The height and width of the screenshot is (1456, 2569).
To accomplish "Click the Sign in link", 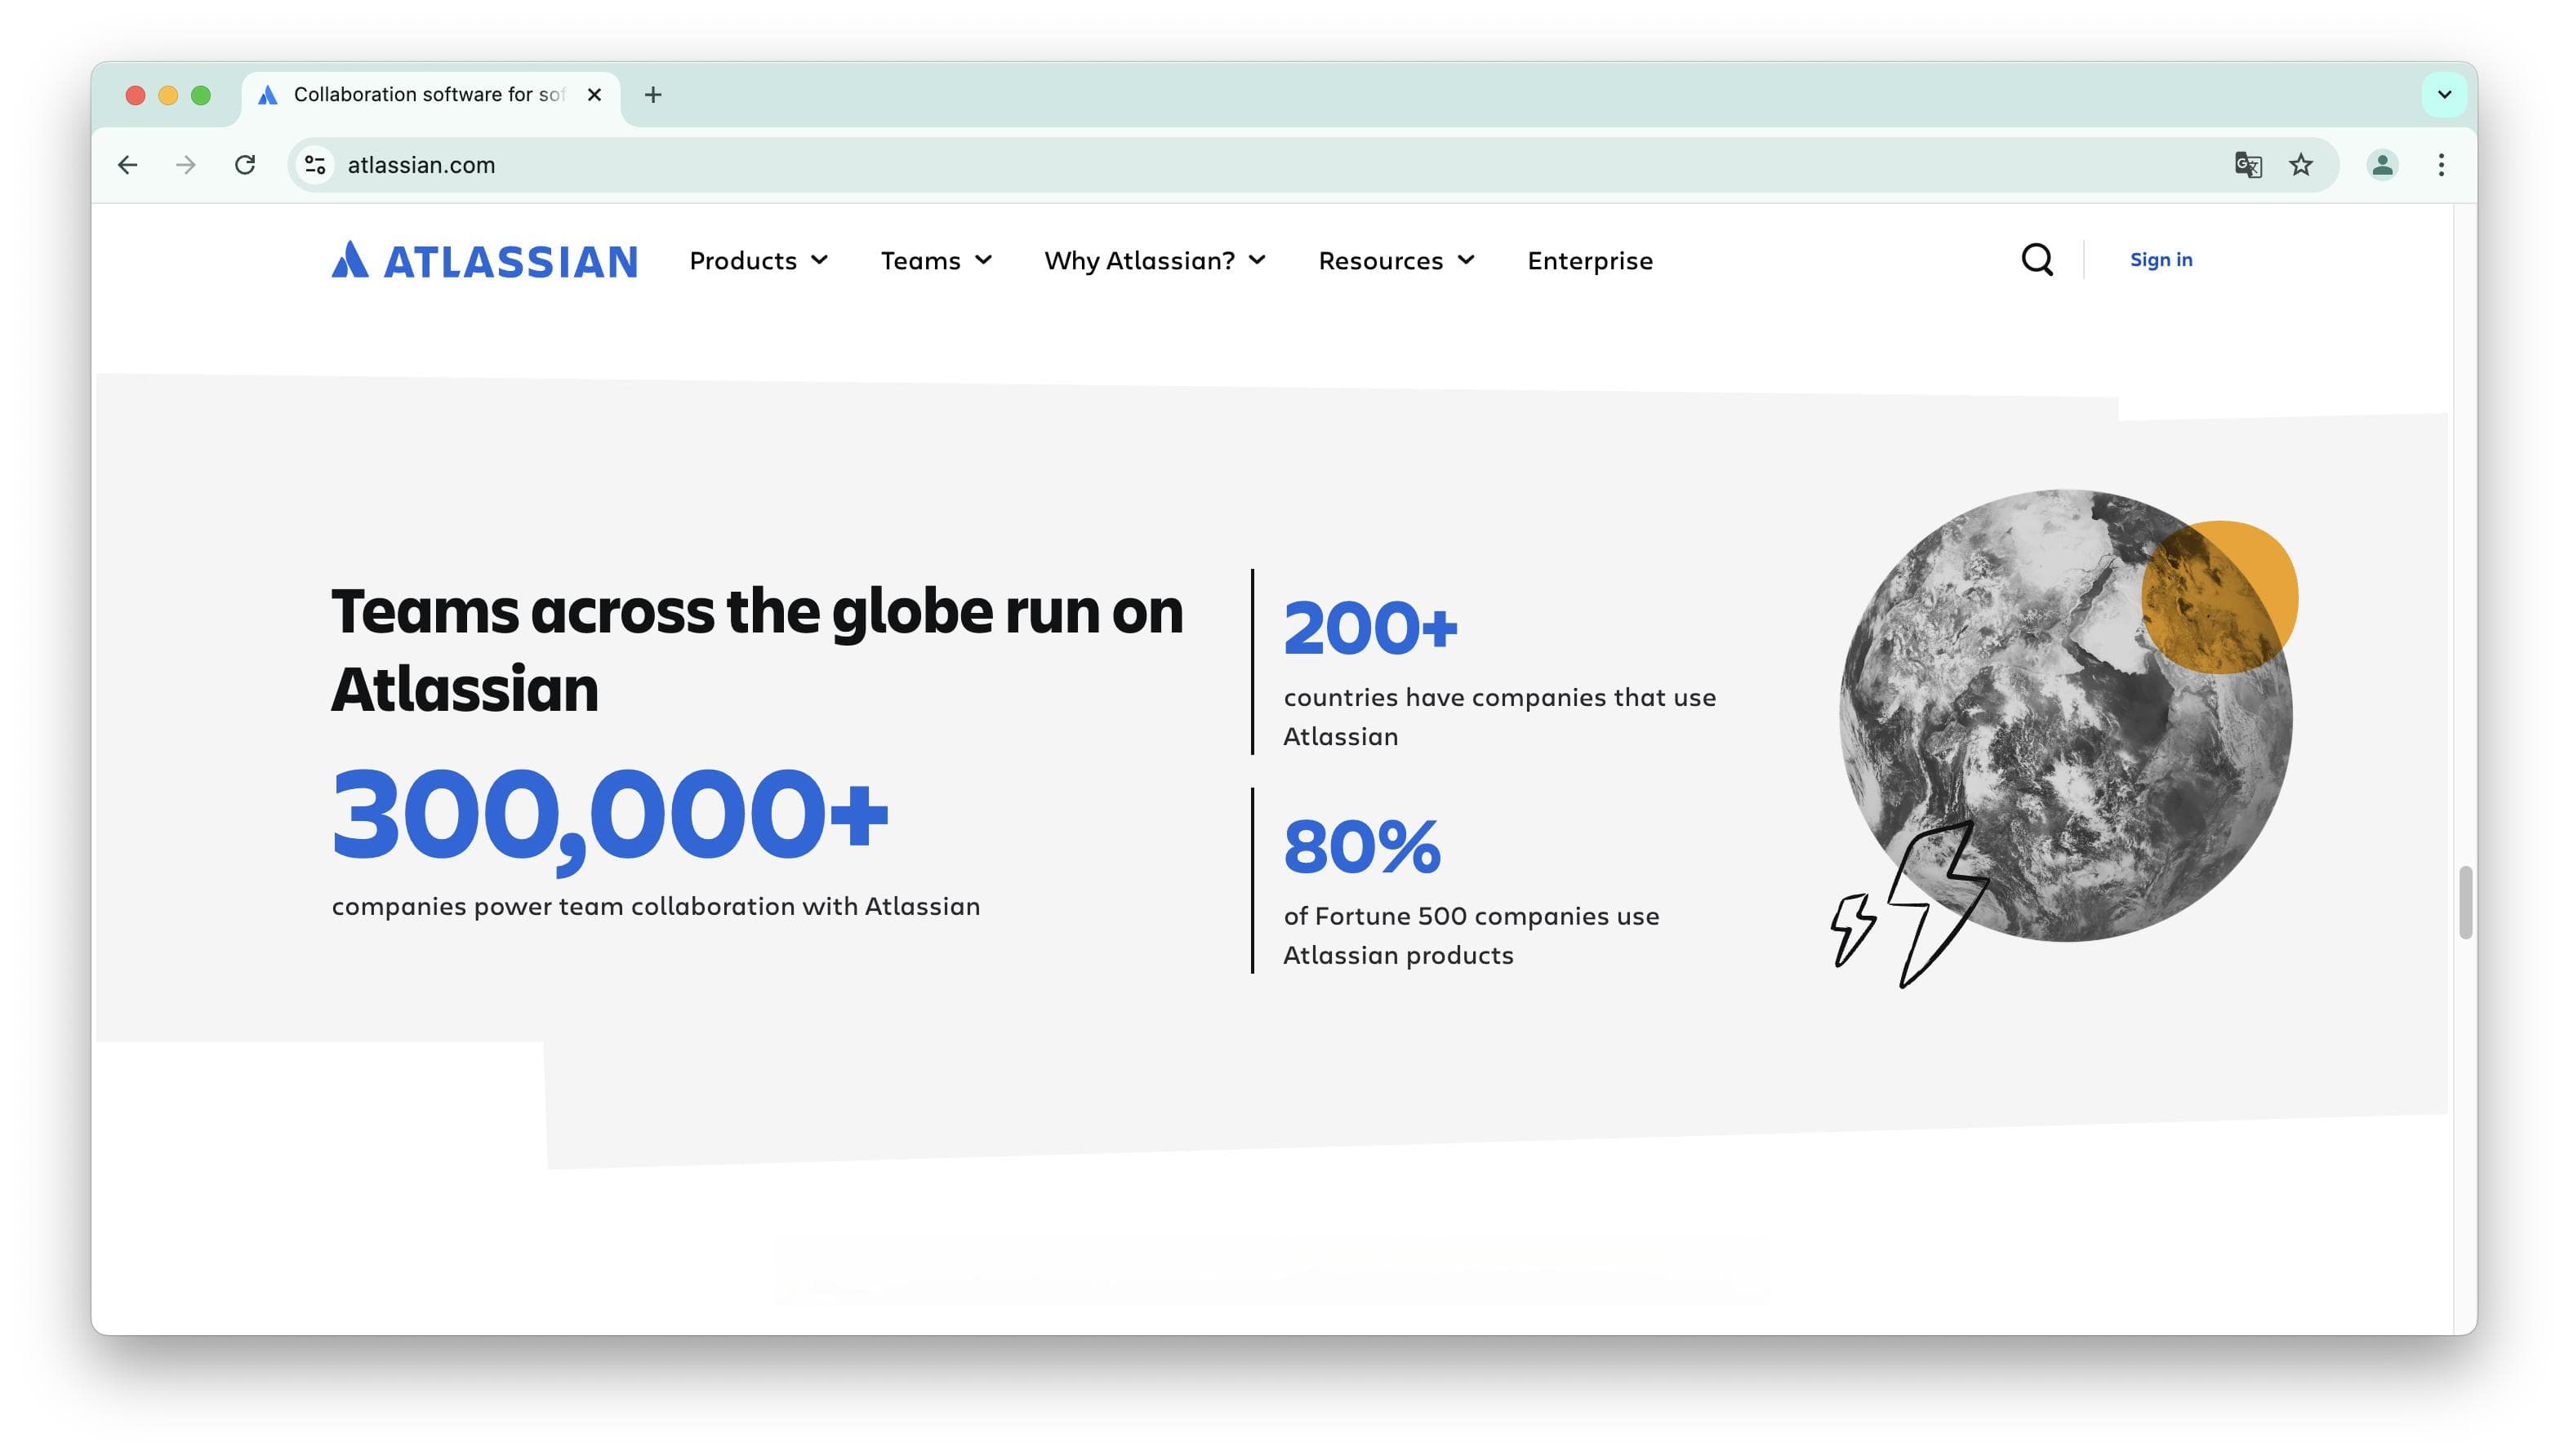I will pos(2161,260).
